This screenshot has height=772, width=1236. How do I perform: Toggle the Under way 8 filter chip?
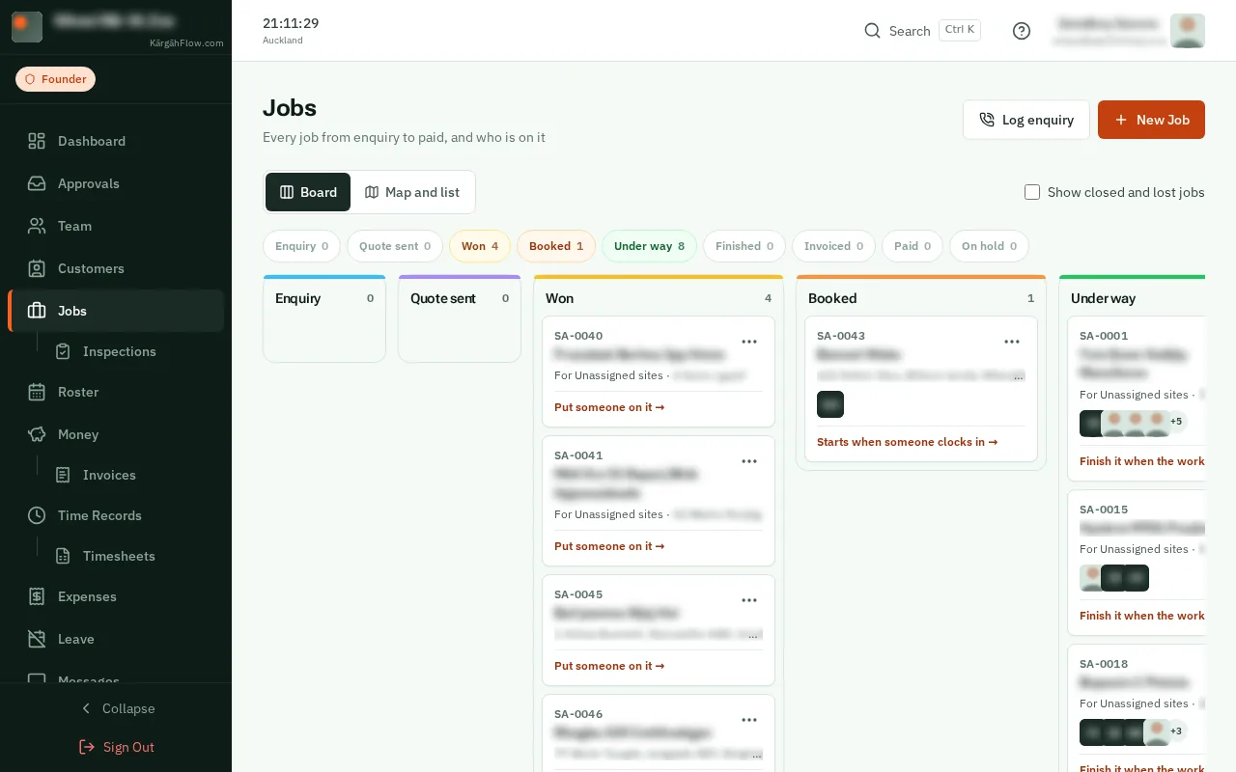(x=649, y=246)
